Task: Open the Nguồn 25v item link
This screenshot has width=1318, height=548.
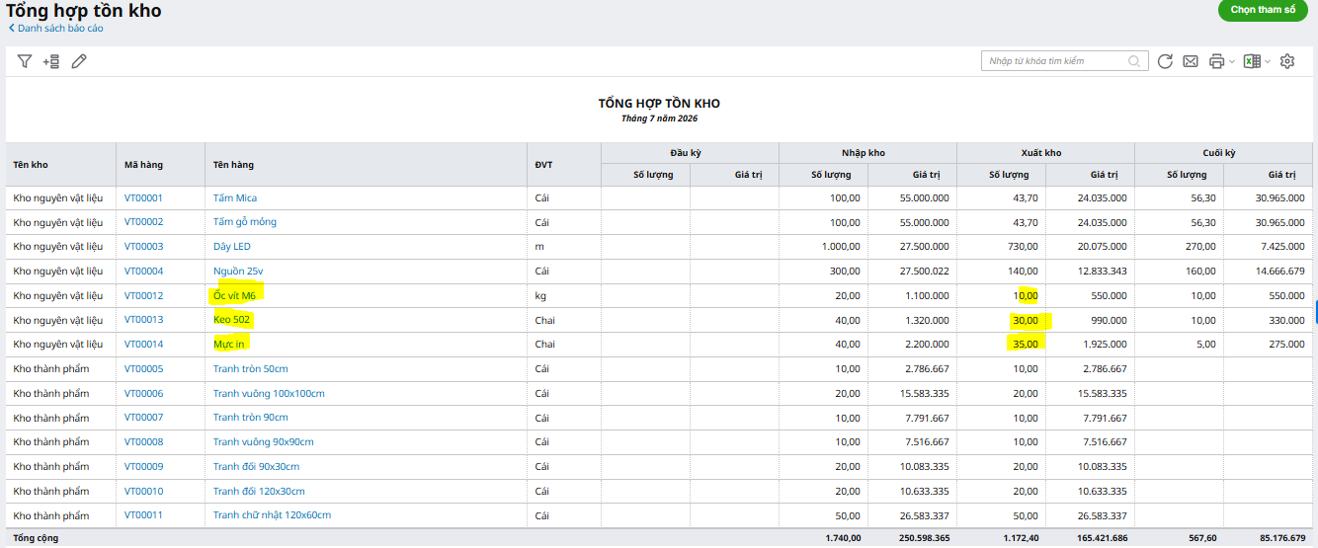Action: [238, 272]
